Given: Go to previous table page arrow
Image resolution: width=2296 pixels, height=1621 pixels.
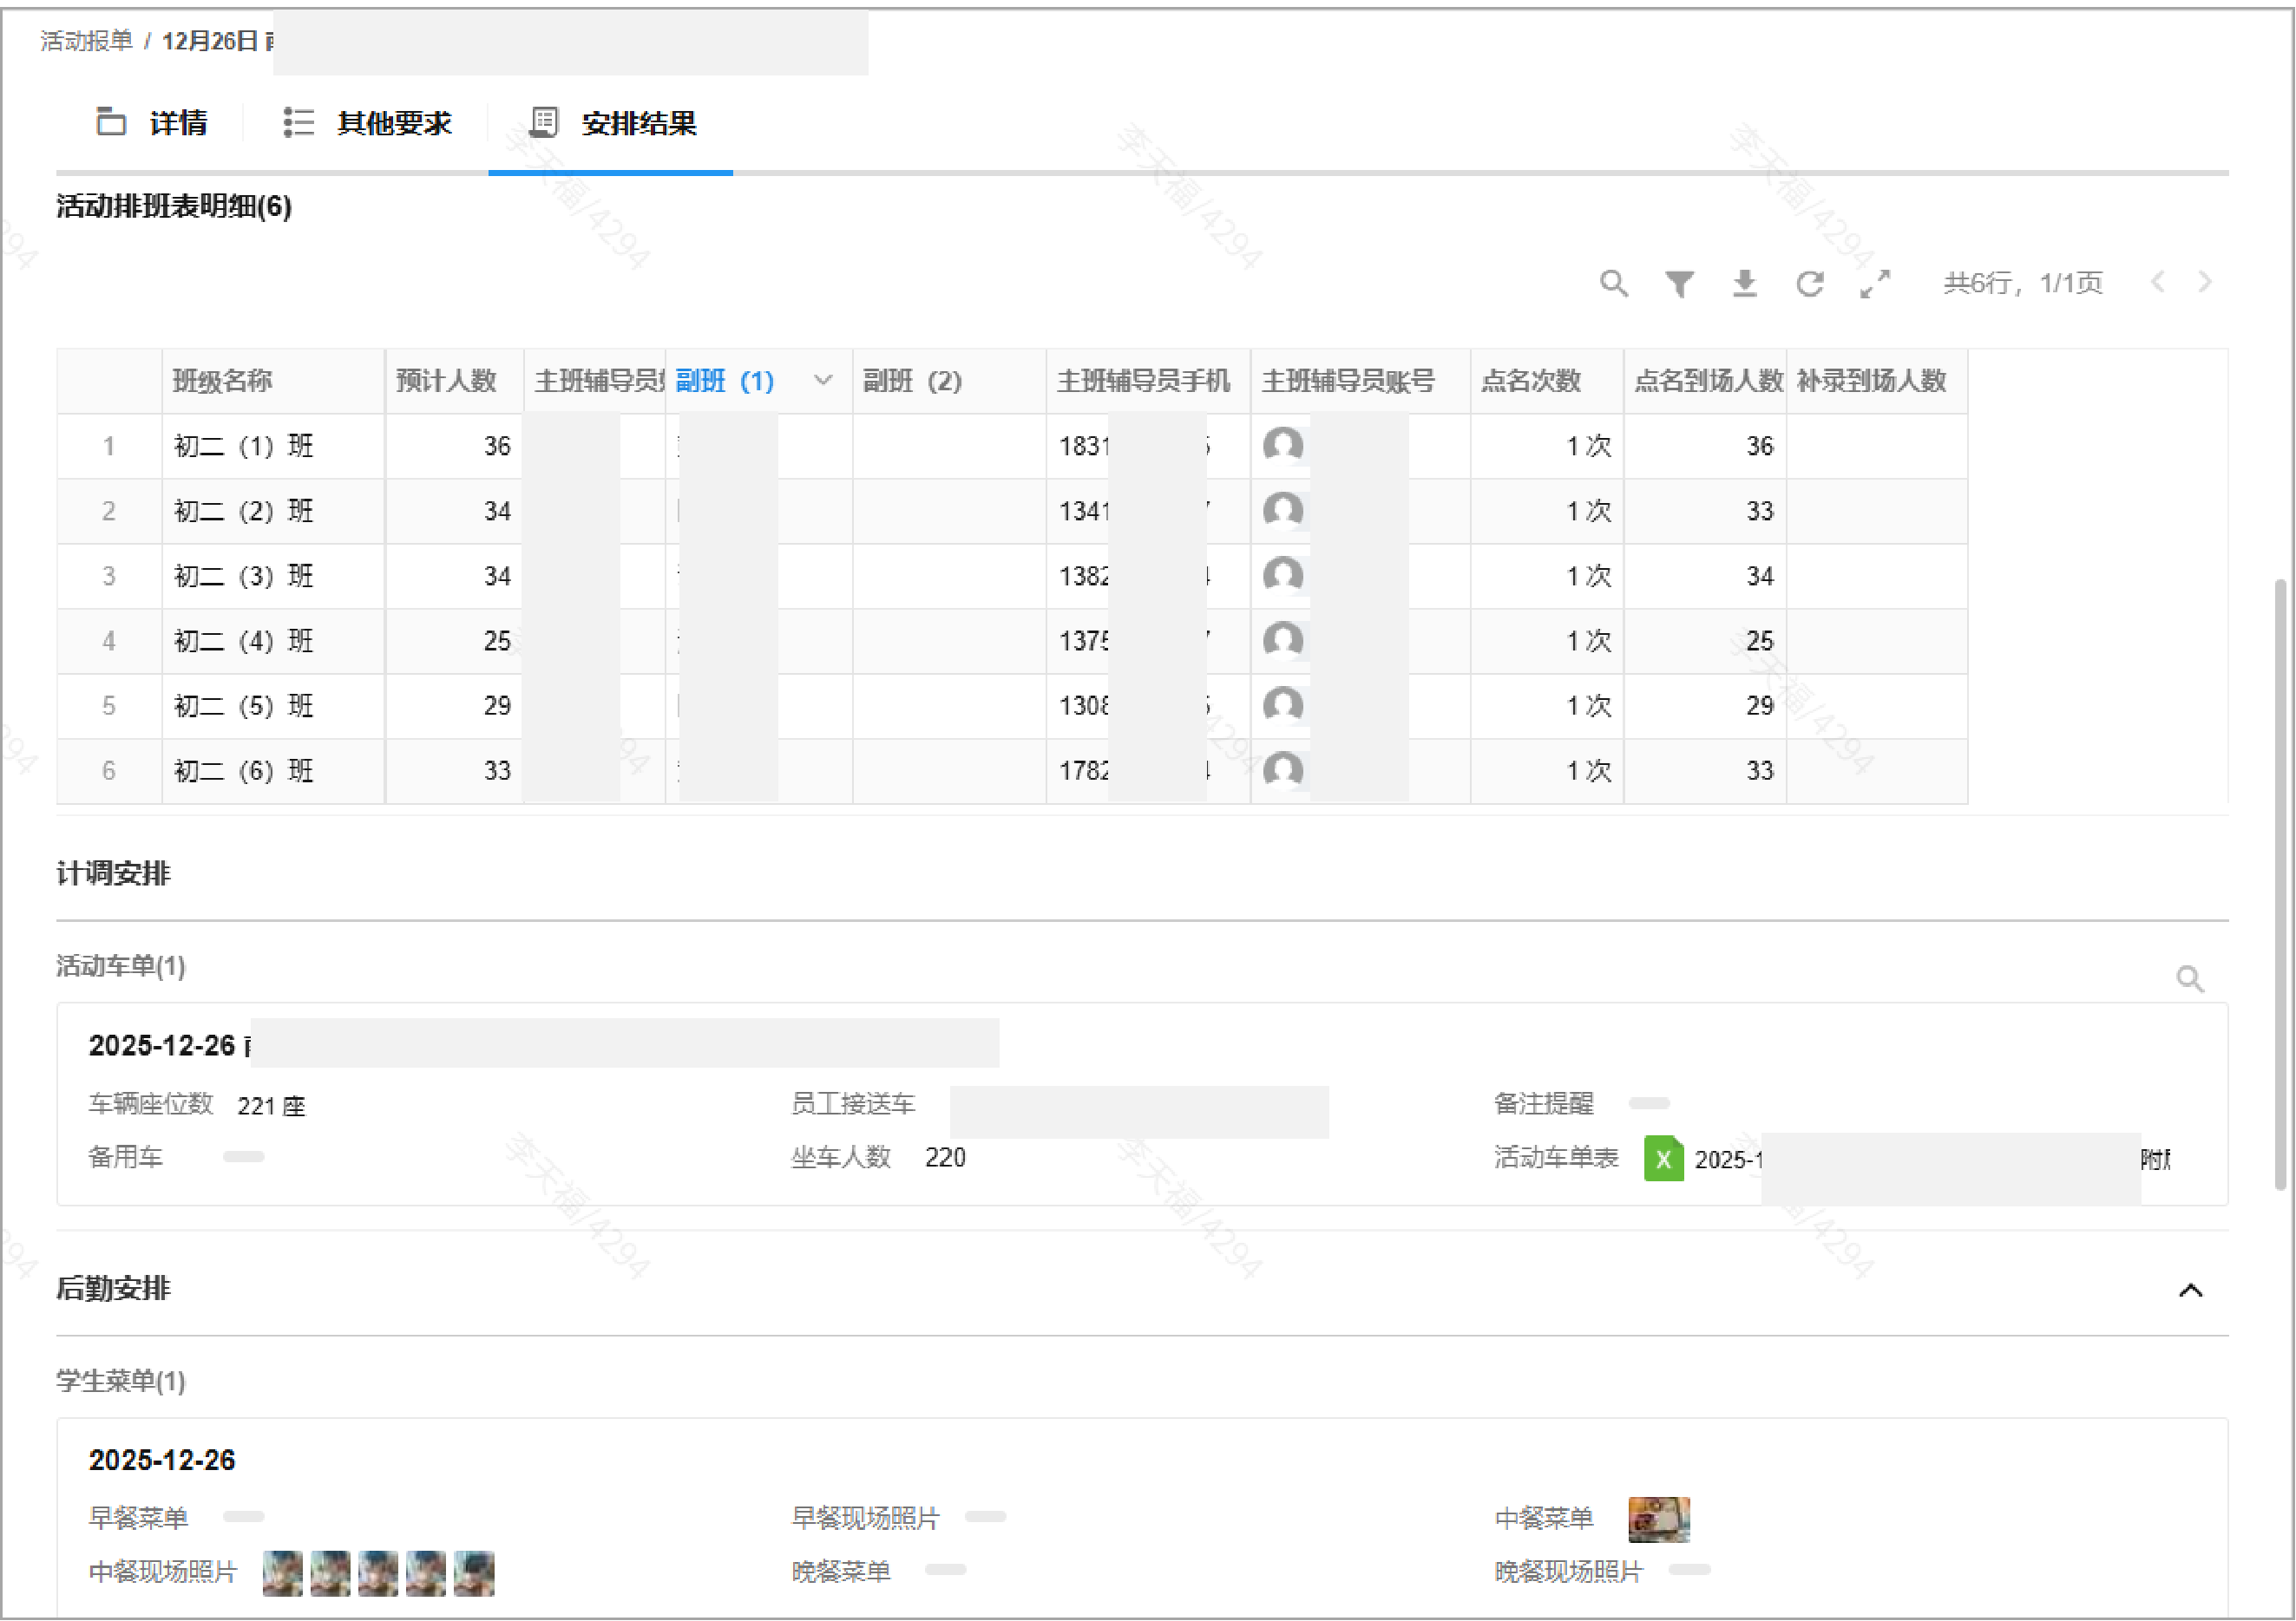Looking at the screenshot, I should [2158, 283].
